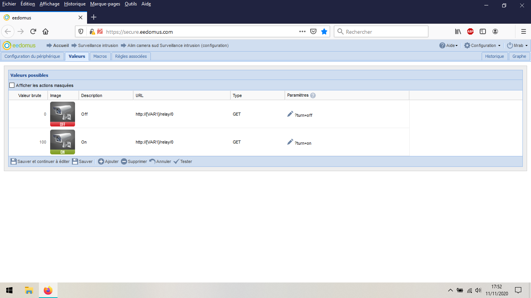Open Firefox hamburger menu
The image size is (531, 298).
[x=524, y=31]
